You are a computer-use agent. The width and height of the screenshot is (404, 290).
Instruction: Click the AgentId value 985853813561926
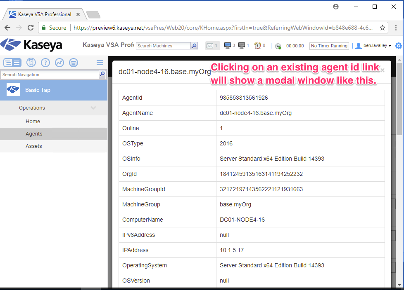(244, 98)
